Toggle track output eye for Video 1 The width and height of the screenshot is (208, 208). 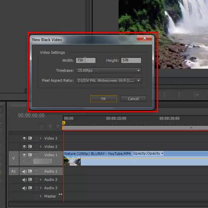click(25, 155)
